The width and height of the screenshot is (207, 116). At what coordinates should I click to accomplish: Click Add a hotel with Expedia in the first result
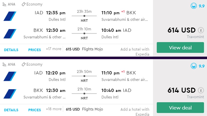click(x=135, y=52)
